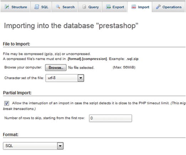Click the number of rows to skip field
The height and width of the screenshot is (155, 186).
tap(110, 118)
